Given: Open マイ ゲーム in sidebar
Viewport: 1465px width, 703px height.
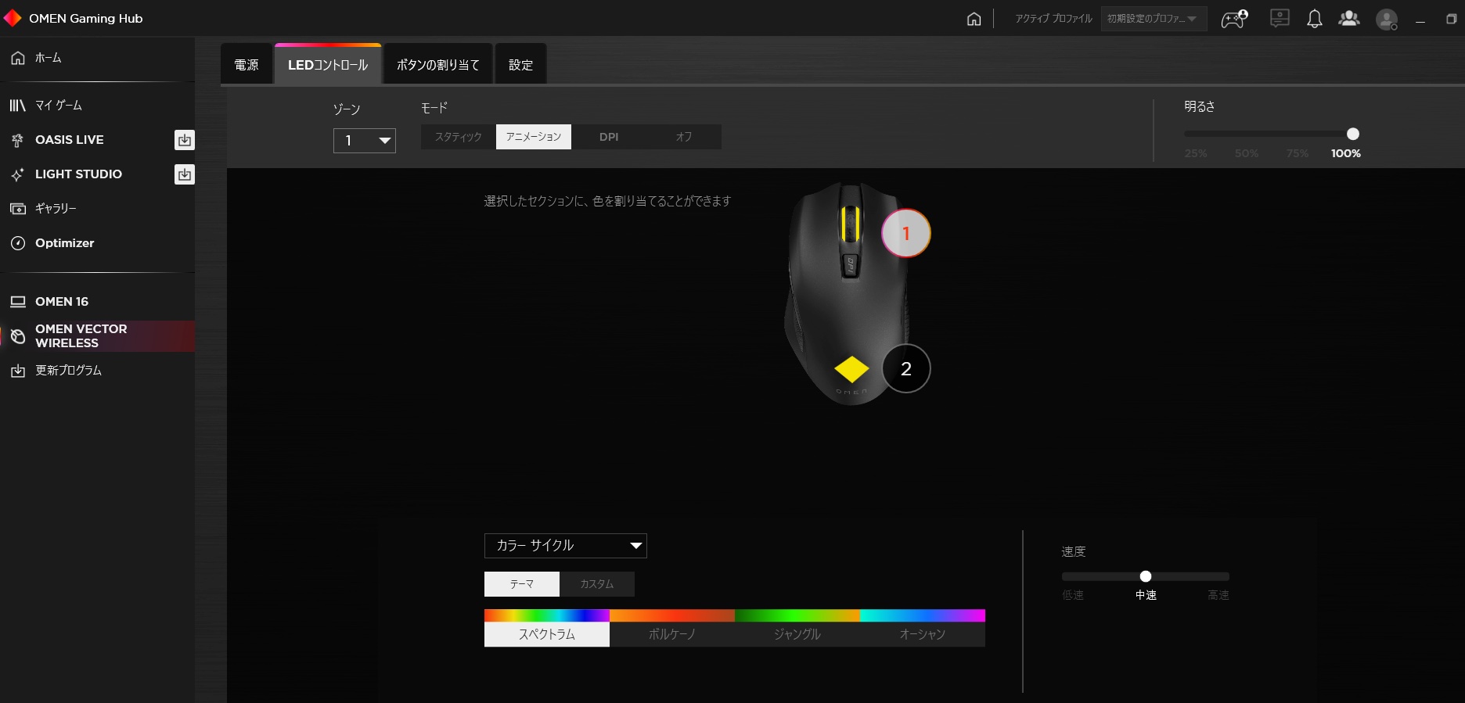Looking at the screenshot, I should pyautogui.click(x=97, y=106).
